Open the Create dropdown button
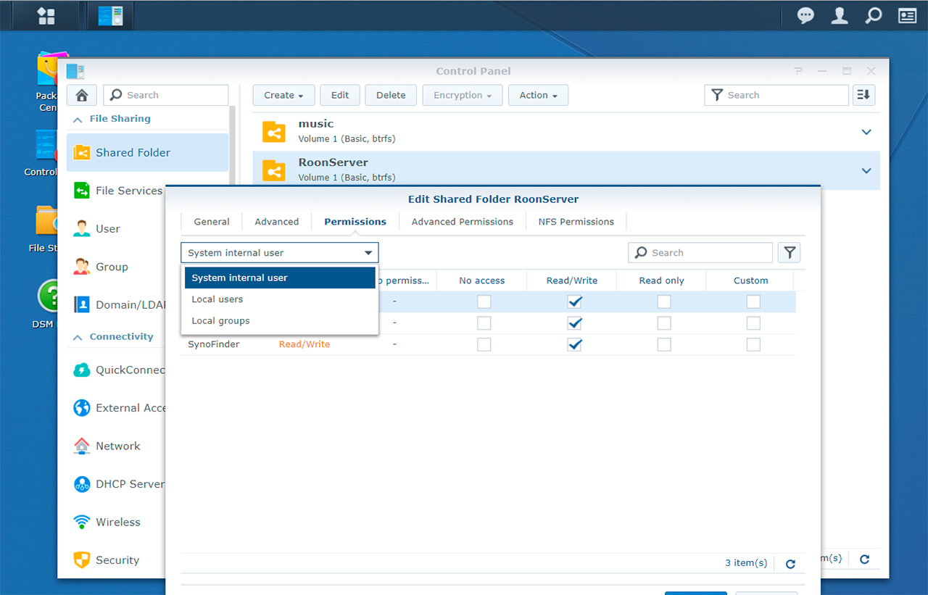The height and width of the screenshot is (595, 928). tap(283, 95)
